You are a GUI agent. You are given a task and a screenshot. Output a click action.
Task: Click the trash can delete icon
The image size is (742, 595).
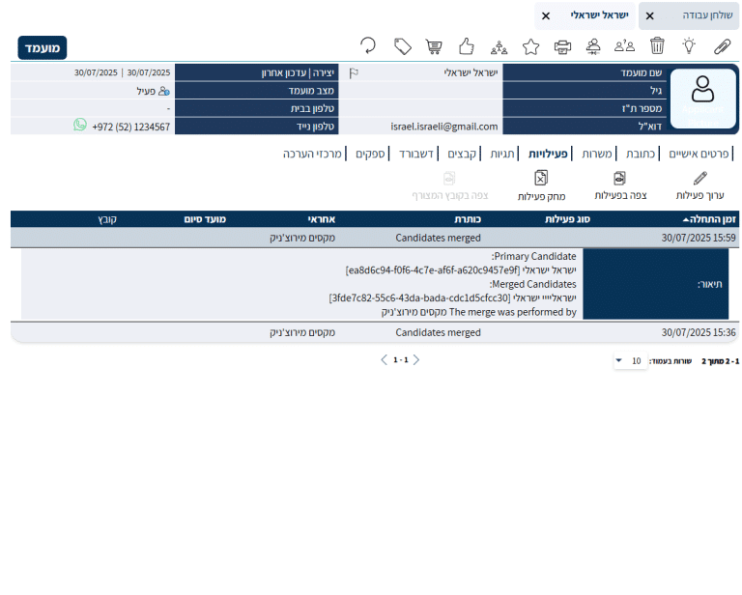point(657,46)
